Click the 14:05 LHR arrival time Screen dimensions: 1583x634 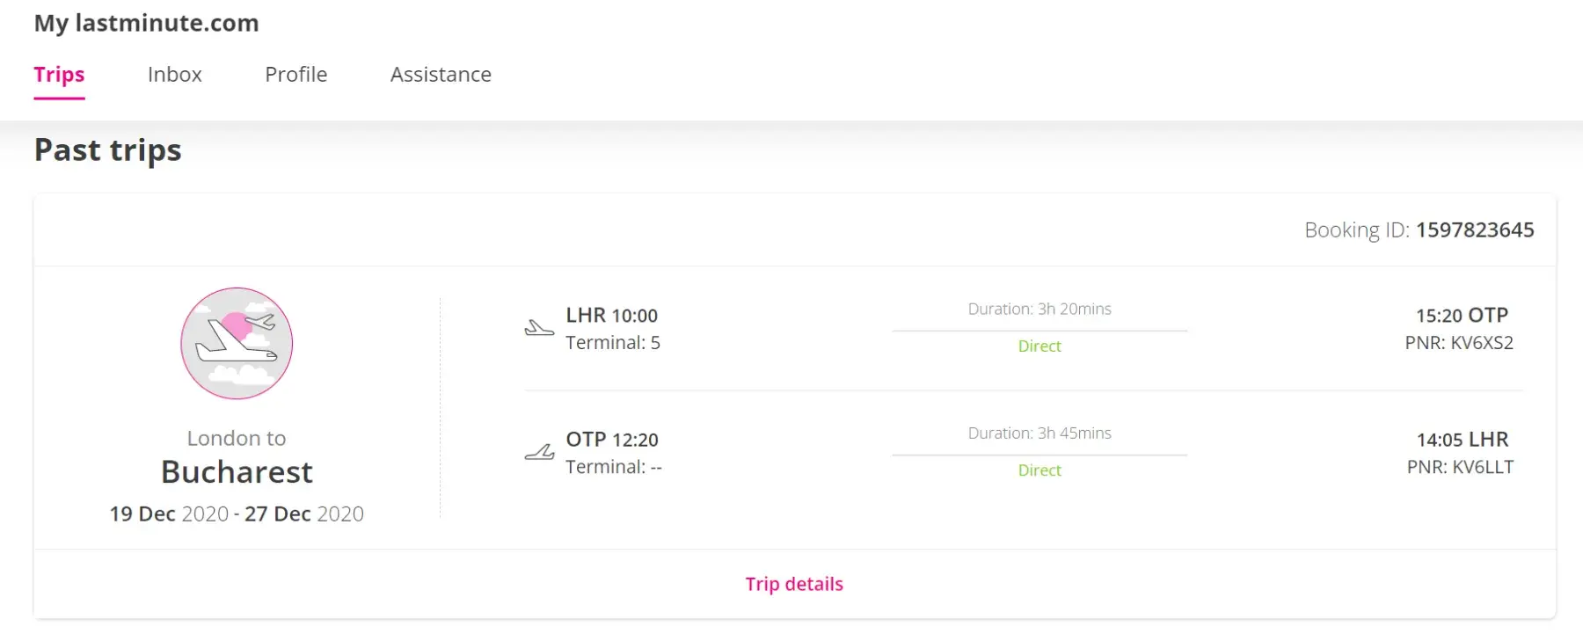[x=1462, y=440]
